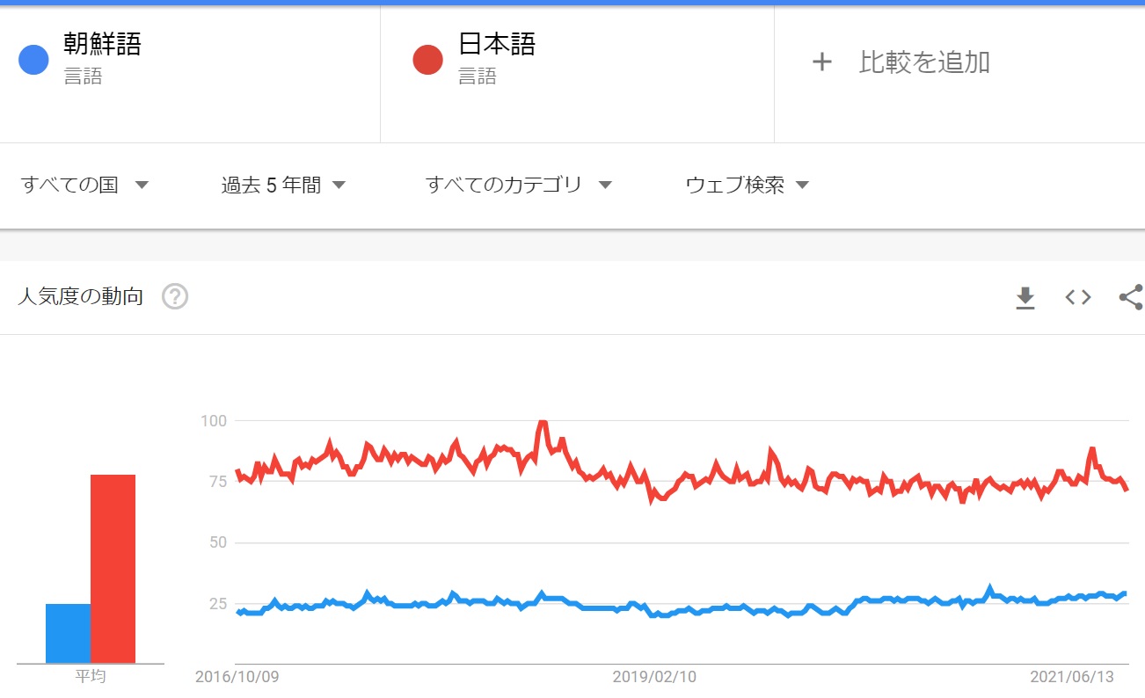Click the 2019/02/10 date label on the axis
The image size is (1145, 698).
point(654,677)
